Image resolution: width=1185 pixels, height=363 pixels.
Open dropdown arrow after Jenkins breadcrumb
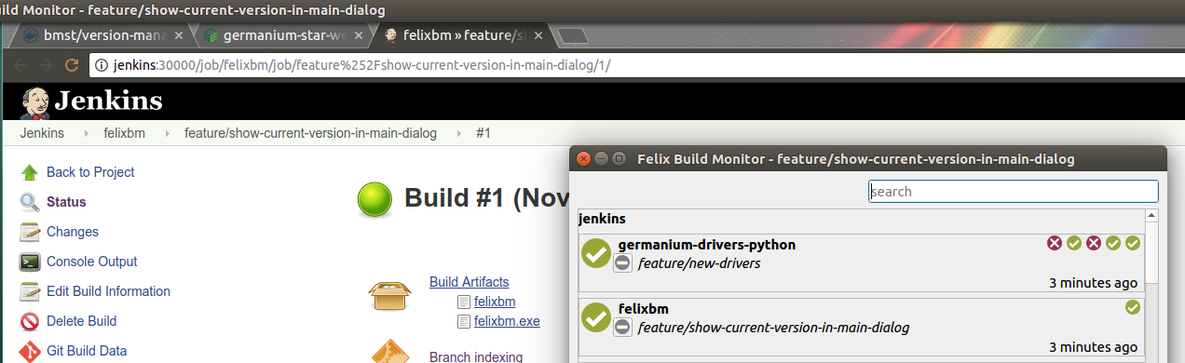(86, 133)
